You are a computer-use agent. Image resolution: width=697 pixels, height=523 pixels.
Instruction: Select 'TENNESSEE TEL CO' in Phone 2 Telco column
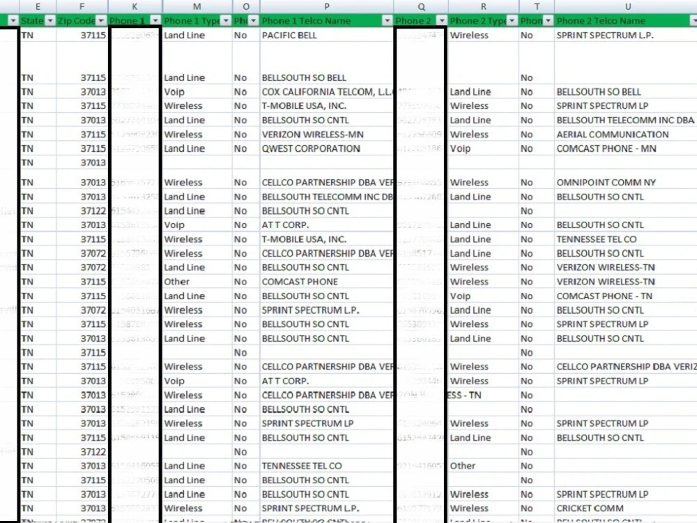(626, 239)
